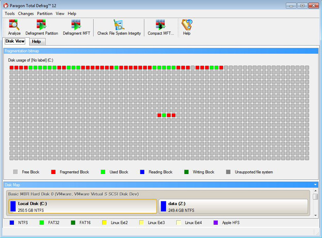
Task: Open the View menu
Action: pyautogui.click(x=60, y=14)
